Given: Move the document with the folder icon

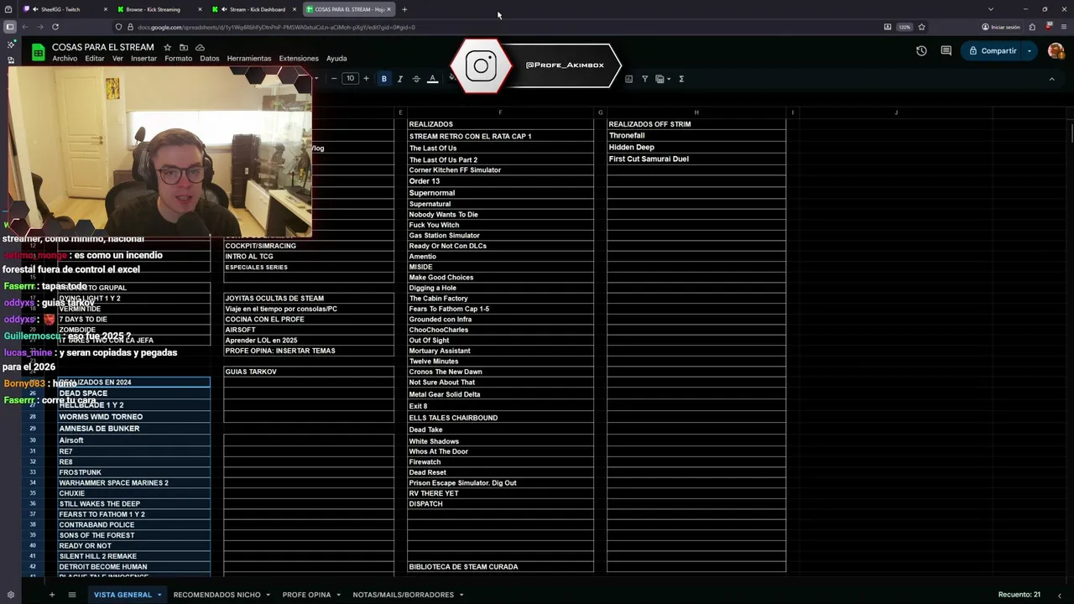Looking at the screenshot, I should [184, 48].
